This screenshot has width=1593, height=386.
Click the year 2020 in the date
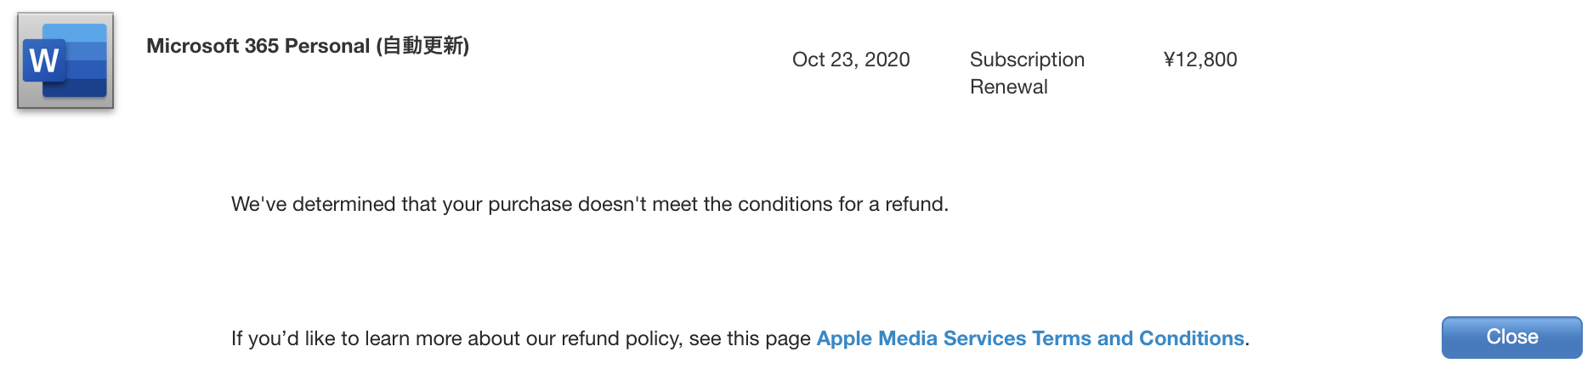coord(887,60)
